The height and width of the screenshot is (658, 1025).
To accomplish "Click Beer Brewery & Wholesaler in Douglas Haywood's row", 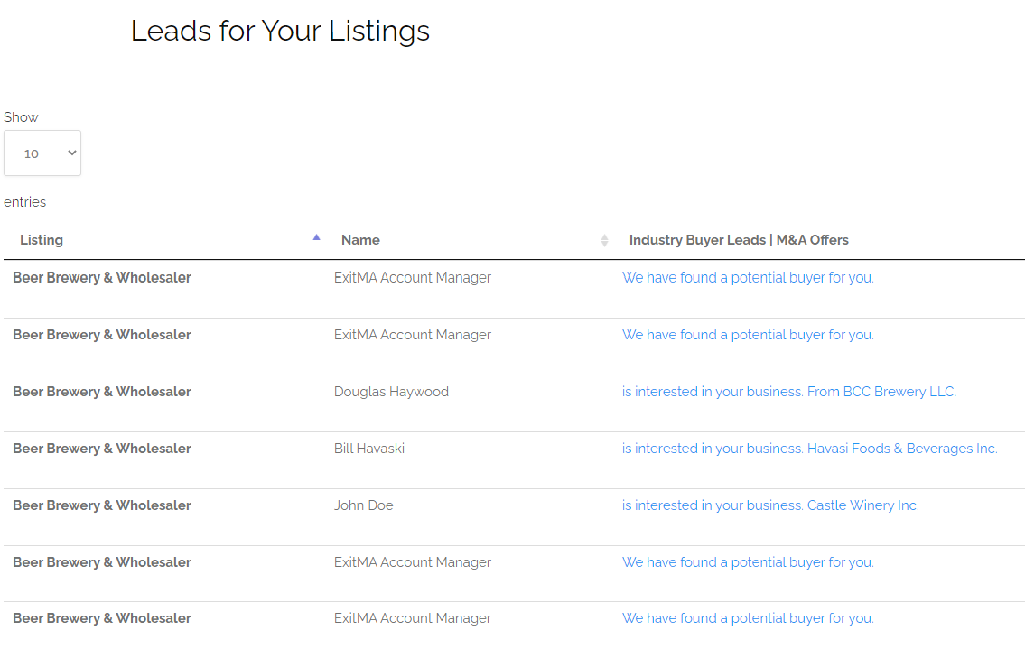I will pyautogui.click(x=102, y=392).
